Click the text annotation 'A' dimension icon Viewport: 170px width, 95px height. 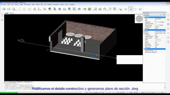point(110,9)
